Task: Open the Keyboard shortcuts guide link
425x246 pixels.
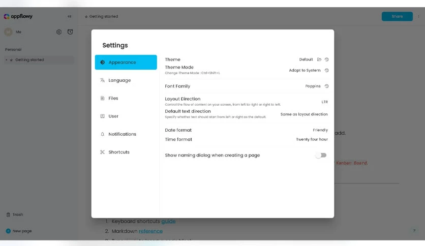Action: [x=168, y=221]
